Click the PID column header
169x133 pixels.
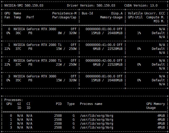[59, 104]
